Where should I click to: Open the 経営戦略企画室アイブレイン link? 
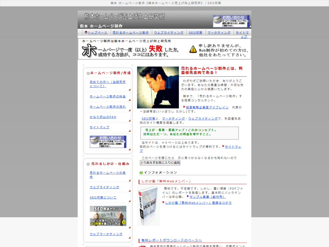click(x=207, y=107)
